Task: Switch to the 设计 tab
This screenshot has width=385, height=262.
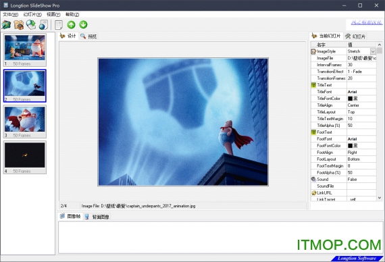Action: [68, 36]
